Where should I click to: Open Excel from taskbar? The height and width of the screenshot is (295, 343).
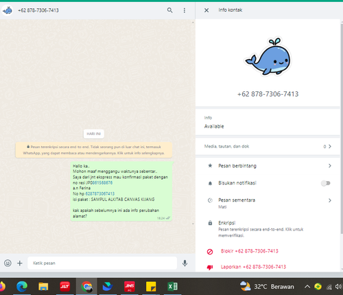coord(172,287)
